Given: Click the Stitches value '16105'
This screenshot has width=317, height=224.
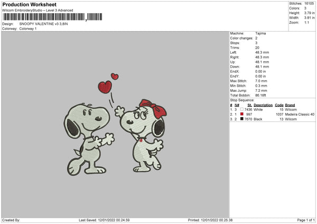Looking at the screenshot, I should pyautogui.click(x=309, y=4).
